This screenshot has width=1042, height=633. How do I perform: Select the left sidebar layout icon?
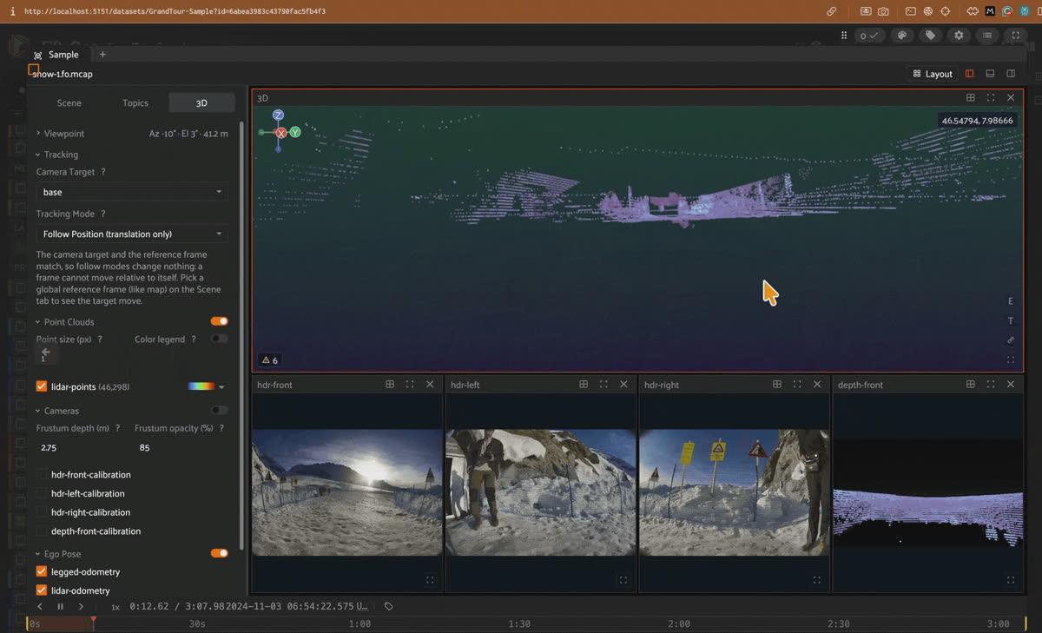tap(969, 74)
